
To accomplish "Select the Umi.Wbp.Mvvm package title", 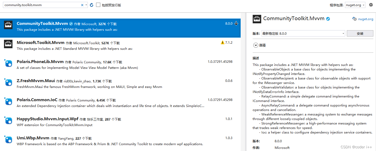I will 33,138.
